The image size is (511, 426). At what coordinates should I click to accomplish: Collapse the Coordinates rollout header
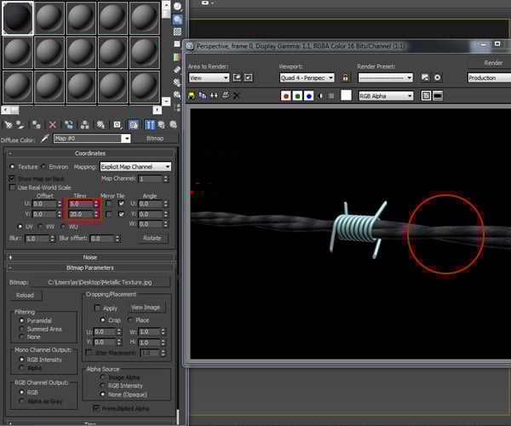point(89,153)
